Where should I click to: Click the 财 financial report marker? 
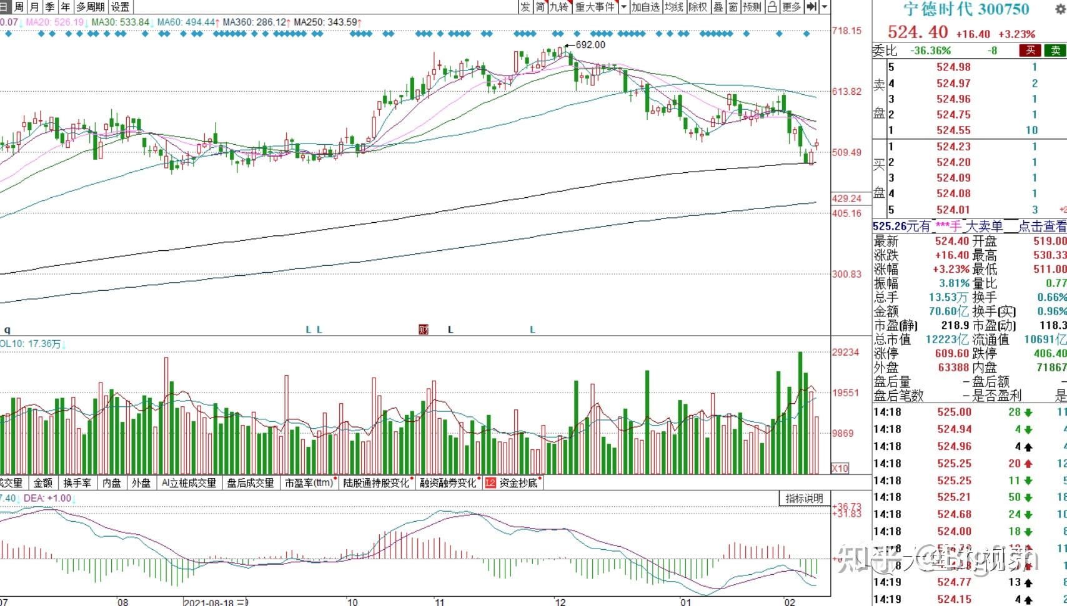(x=424, y=330)
